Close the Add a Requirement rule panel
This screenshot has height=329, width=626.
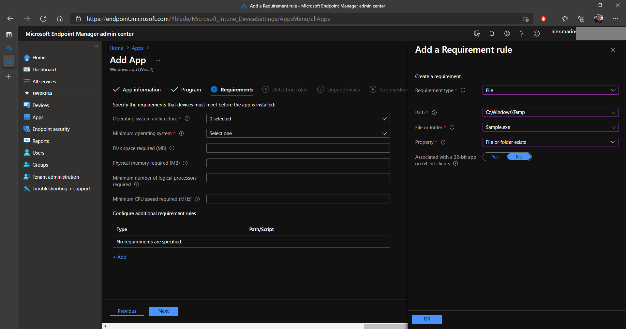coord(613,50)
